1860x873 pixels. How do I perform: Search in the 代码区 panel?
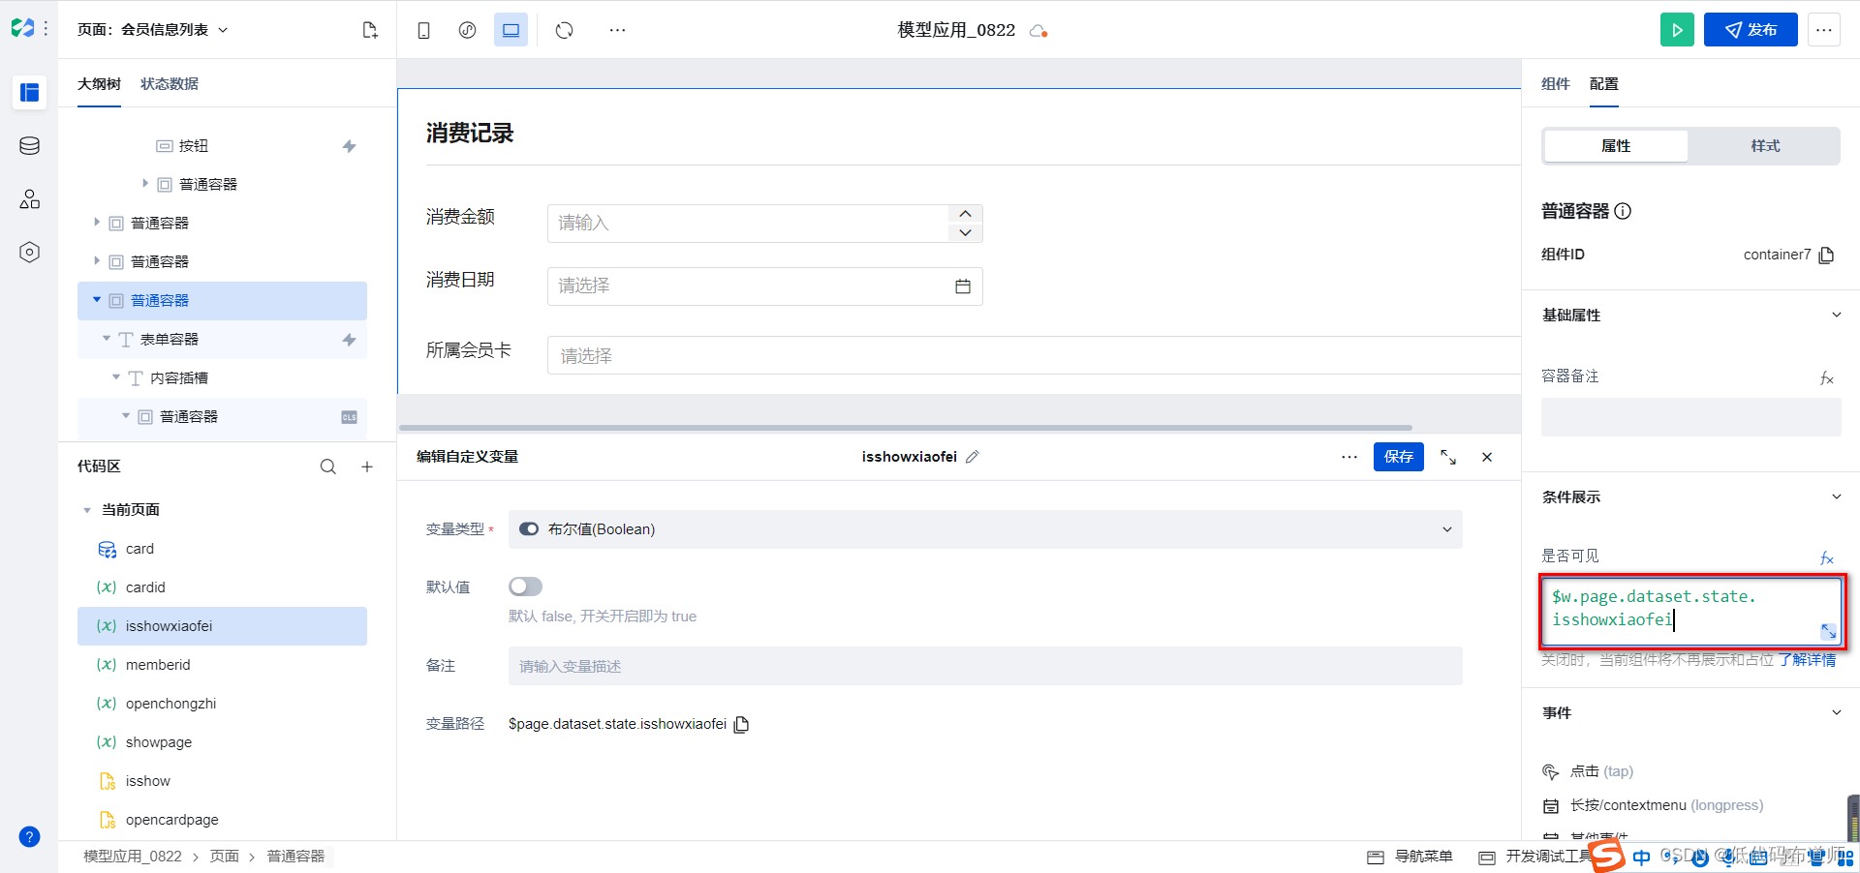point(328,467)
